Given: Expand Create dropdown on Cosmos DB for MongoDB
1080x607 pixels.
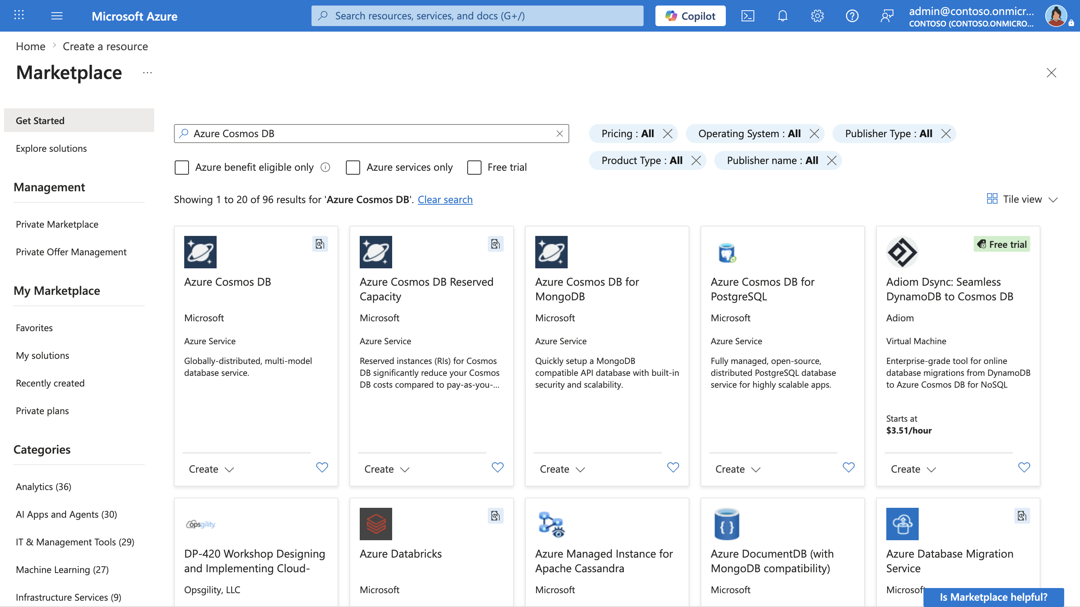Looking at the screenshot, I should coord(562,469).
